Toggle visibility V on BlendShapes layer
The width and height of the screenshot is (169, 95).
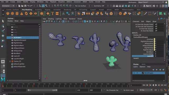pos(134,73)
